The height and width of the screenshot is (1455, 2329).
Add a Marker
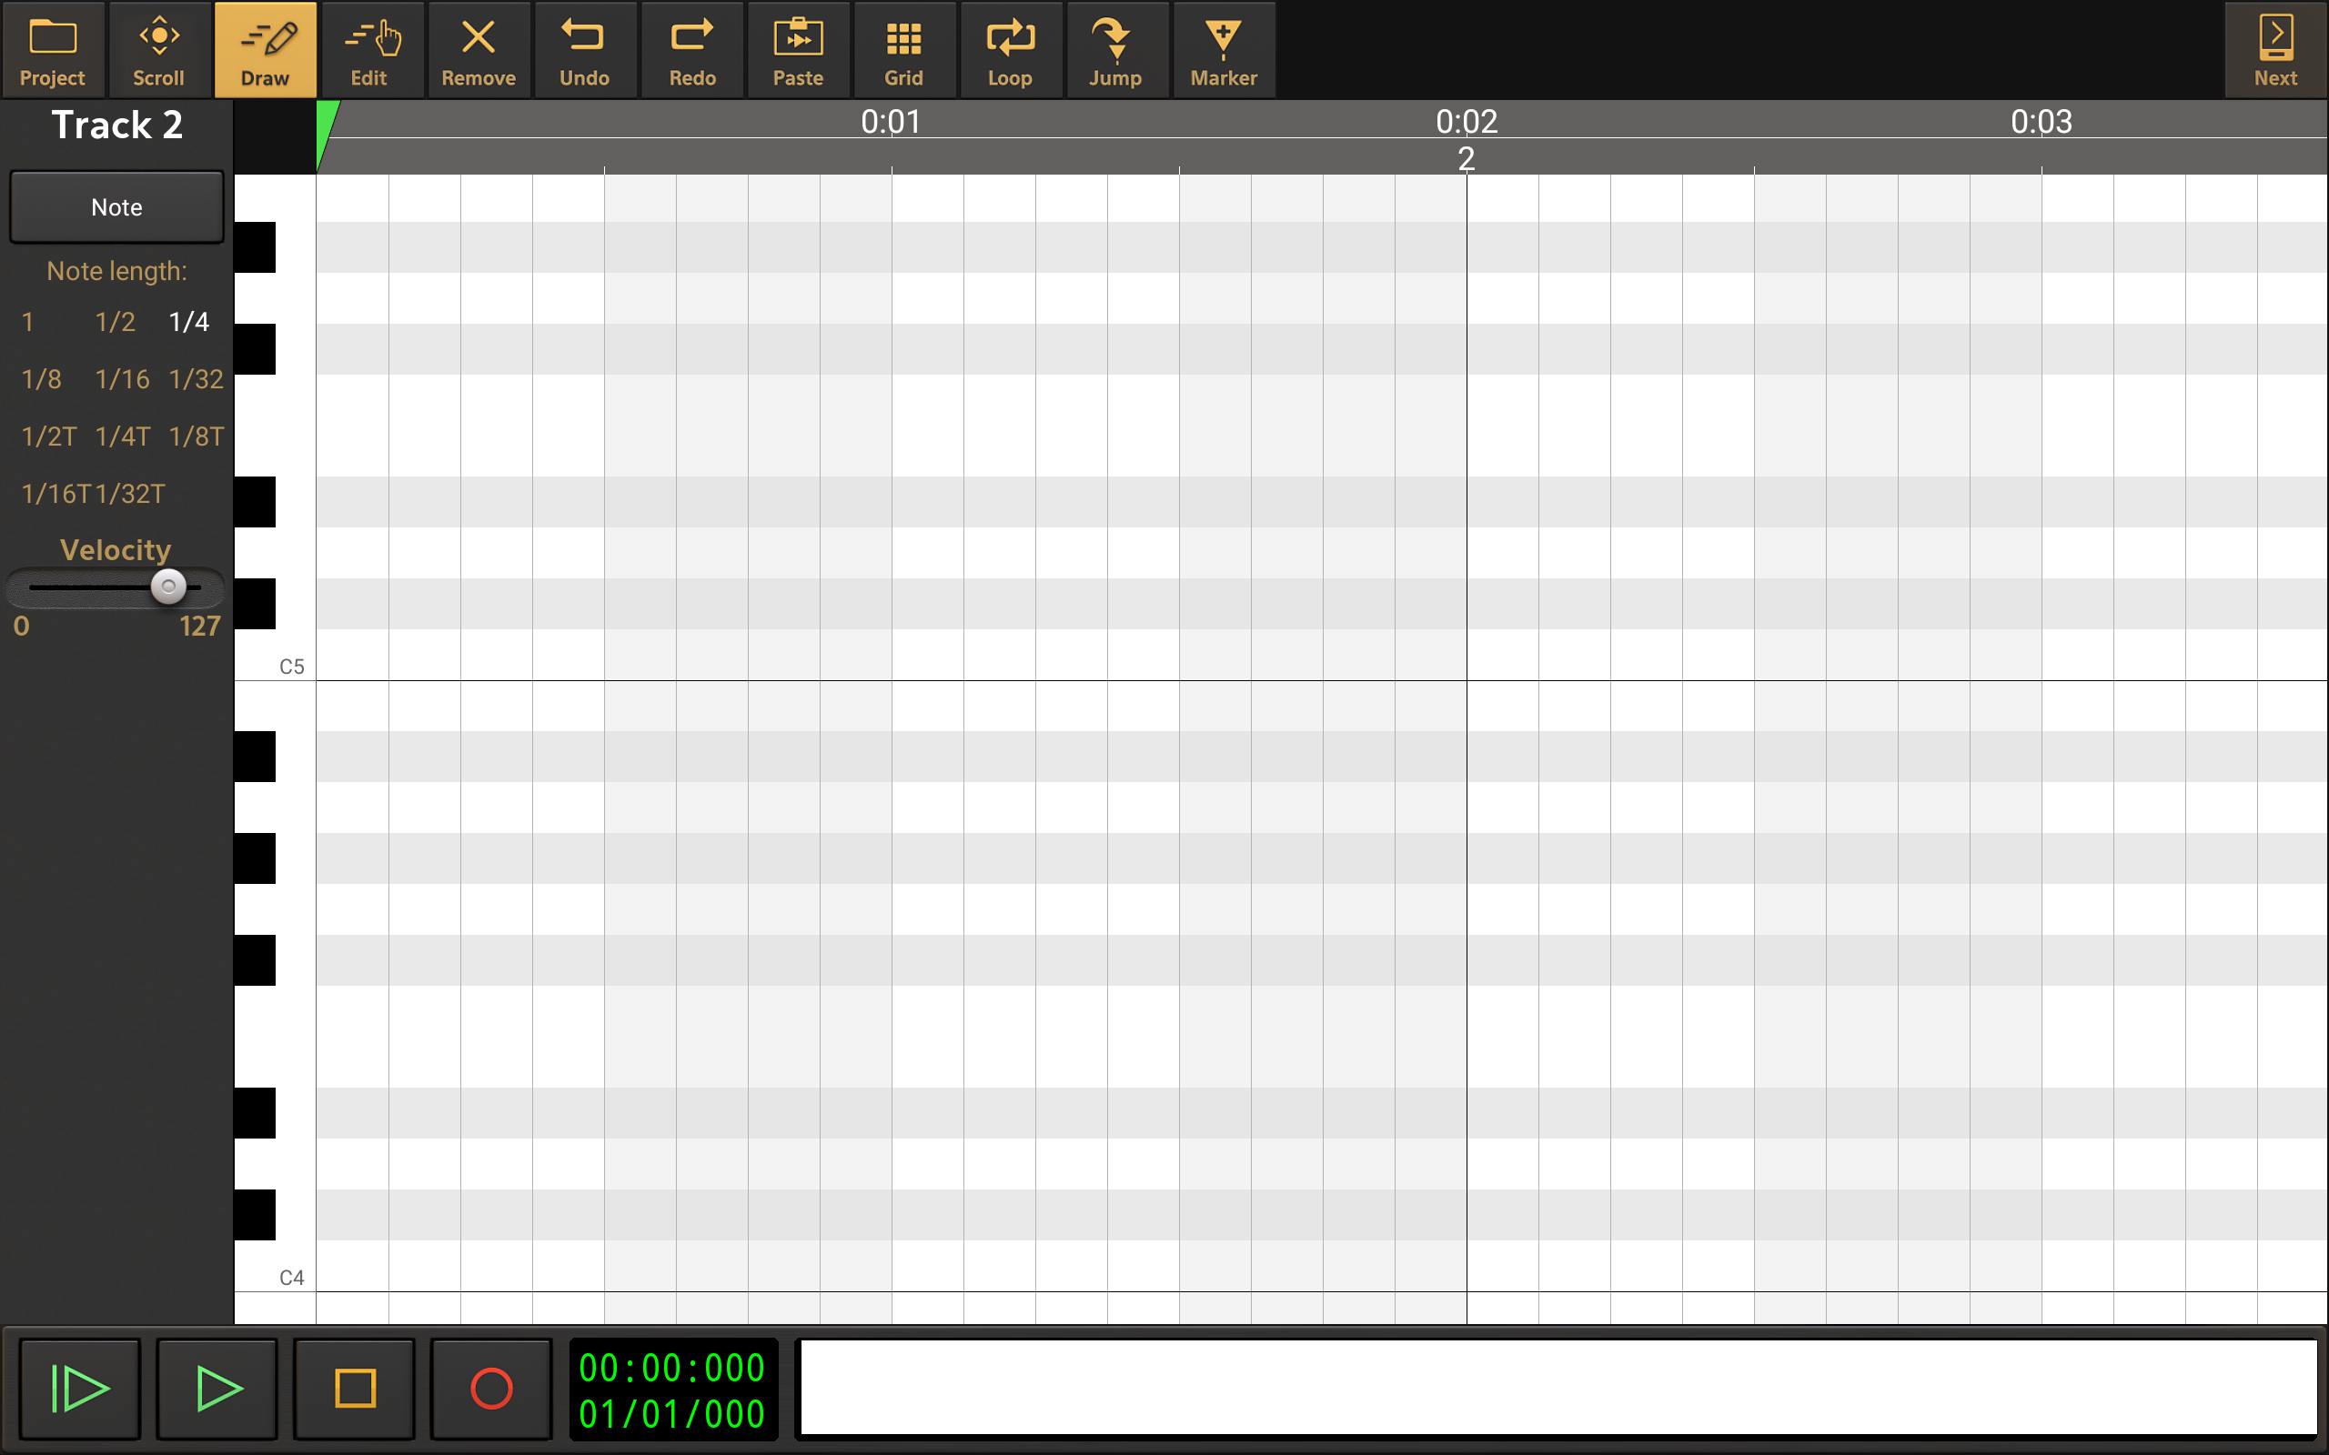tap(1224, 50)
